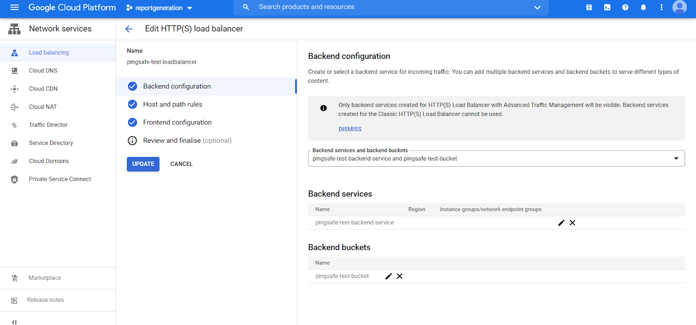The image size is (696, 325).
Task: Open the hamburger navigation menu
Action: click(x=14, y=7)
